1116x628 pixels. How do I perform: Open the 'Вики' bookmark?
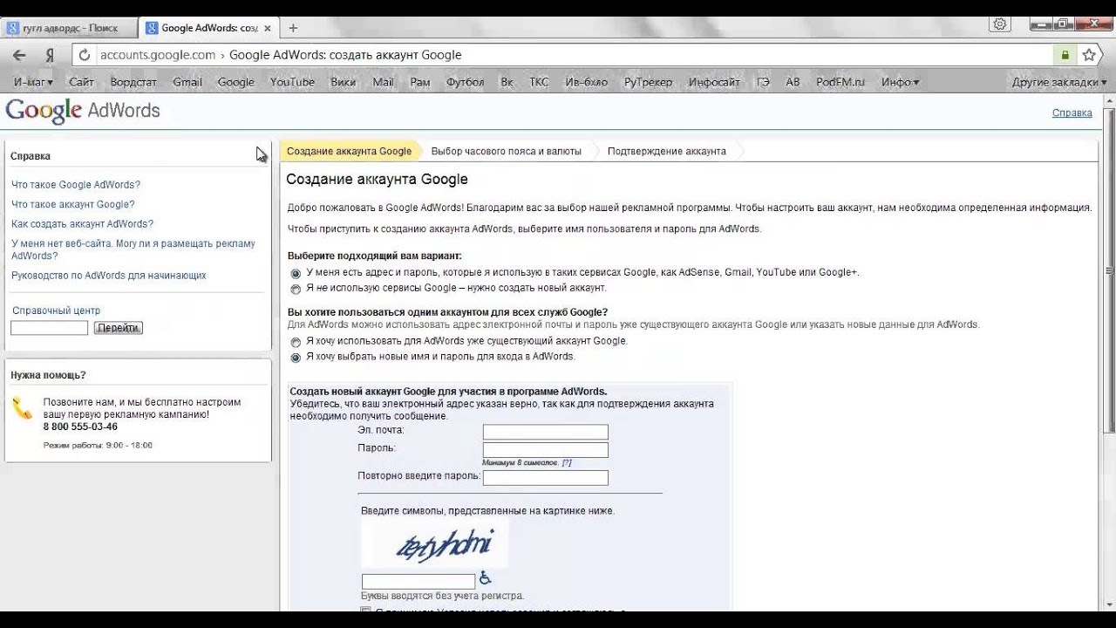pos(344,82)
